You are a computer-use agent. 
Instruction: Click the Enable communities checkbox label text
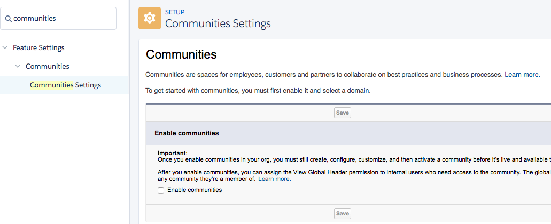point(195,190)
